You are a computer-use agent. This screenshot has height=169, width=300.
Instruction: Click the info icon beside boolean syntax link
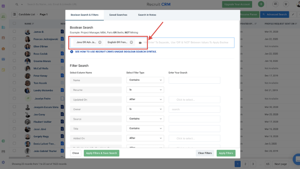coord(72,52)
